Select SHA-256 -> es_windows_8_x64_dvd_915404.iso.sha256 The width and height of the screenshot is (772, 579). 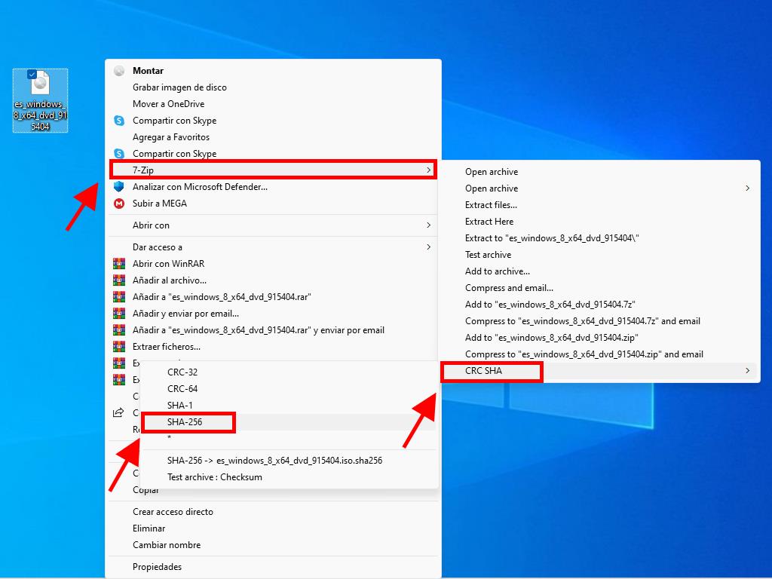click(274, 461)
